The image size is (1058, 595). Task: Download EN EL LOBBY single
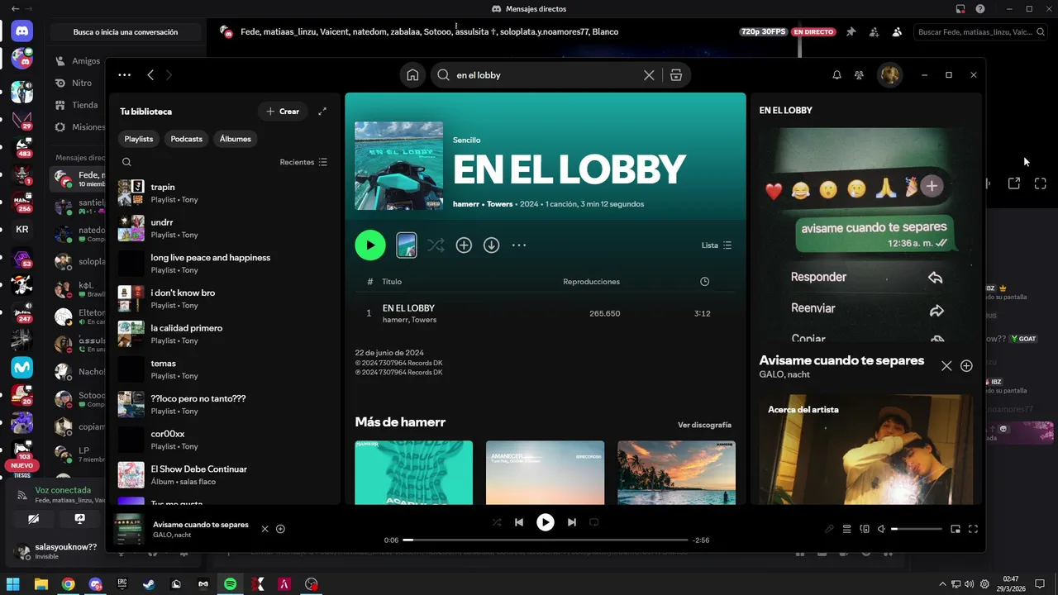pos(491,245)
